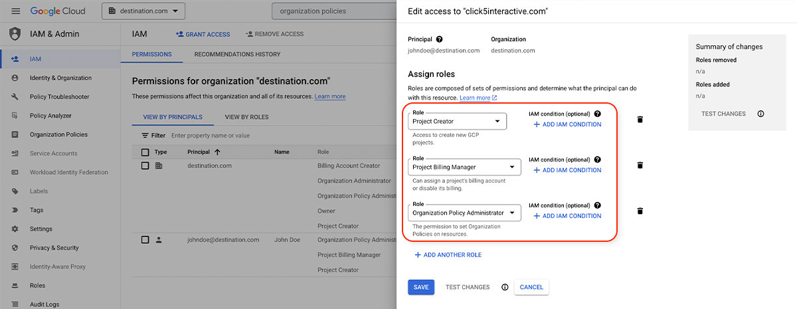Image resolution: width=797 pixels, height=309 pixels.
Task: Click the IAM & Admin shield icon
Action: pos(15,34)
